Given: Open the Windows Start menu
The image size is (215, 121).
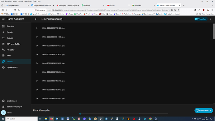Looking at the screenshot, I should click(x=2, y=119).
